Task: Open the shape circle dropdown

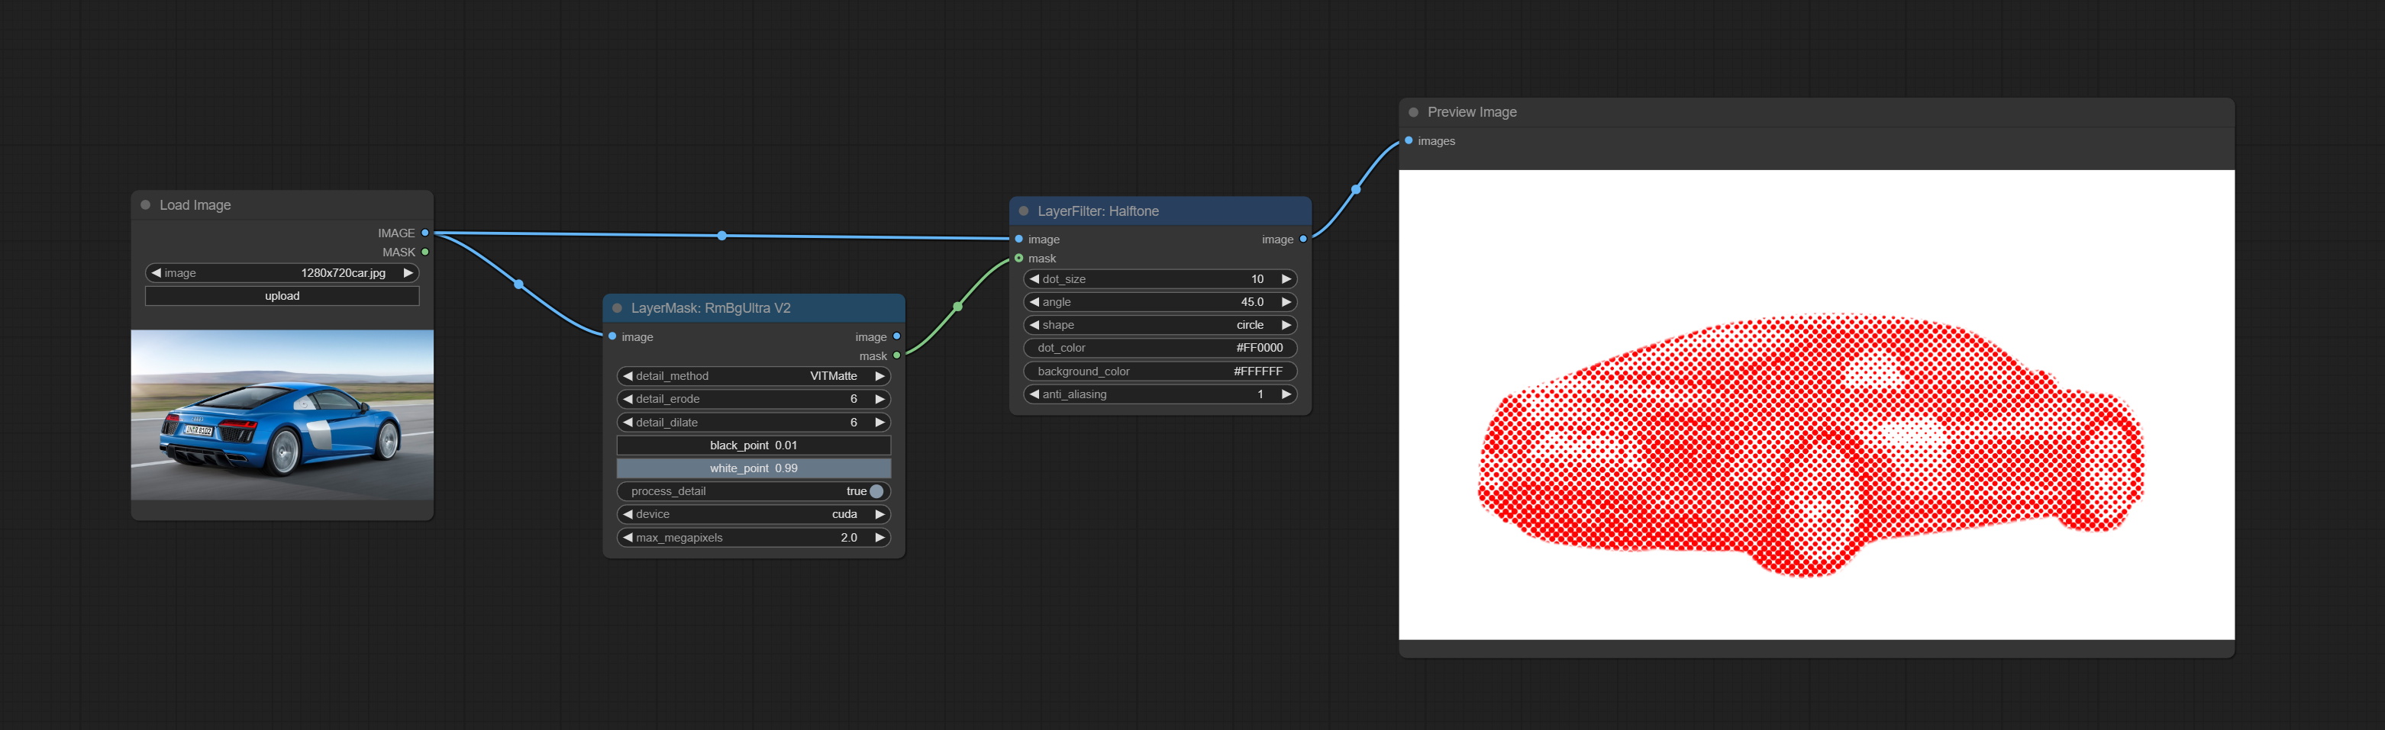Action: (x=1159, y=325)
